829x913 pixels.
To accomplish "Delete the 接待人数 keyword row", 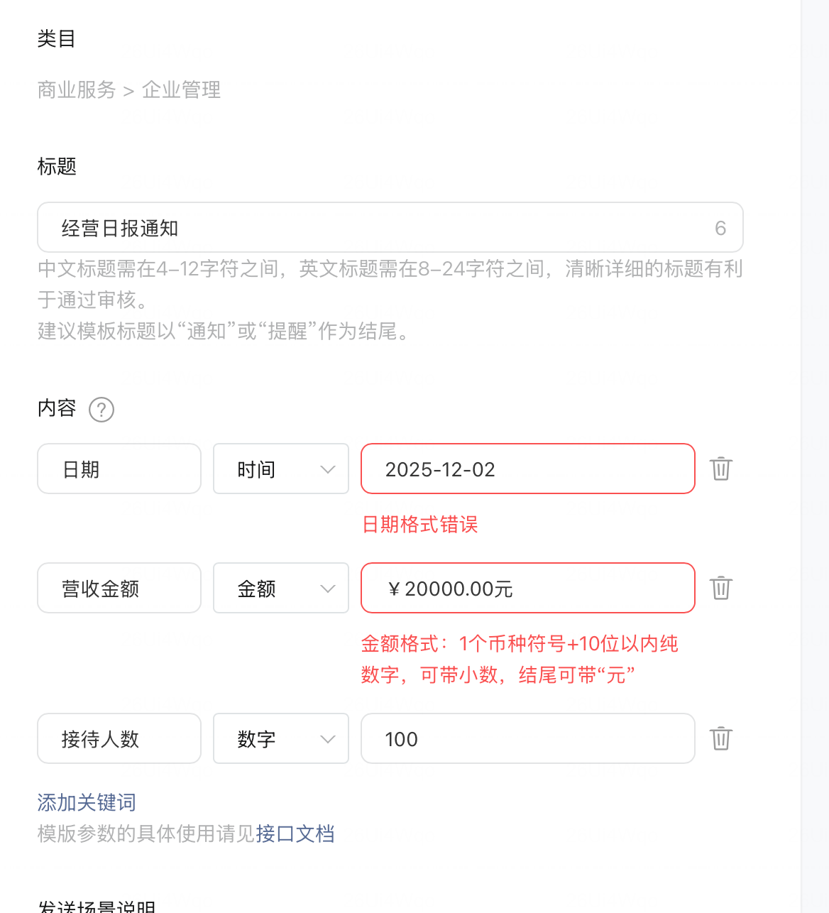I will (x=720, y=738).
